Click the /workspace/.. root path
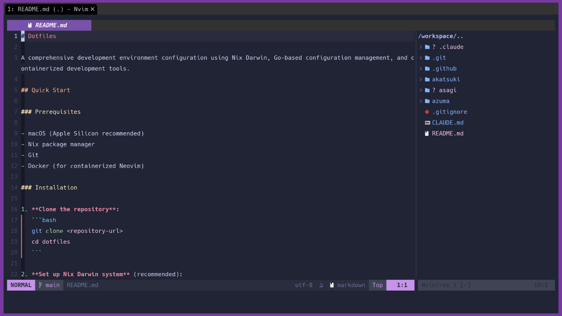The height and width of the screenshot is (316, 562). tap(440, 36)
